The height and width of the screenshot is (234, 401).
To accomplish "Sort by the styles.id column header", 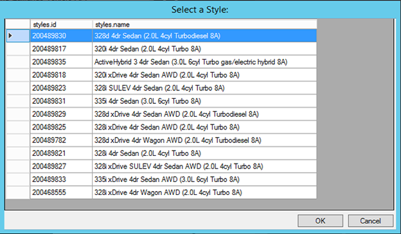I will pos(61,24).
